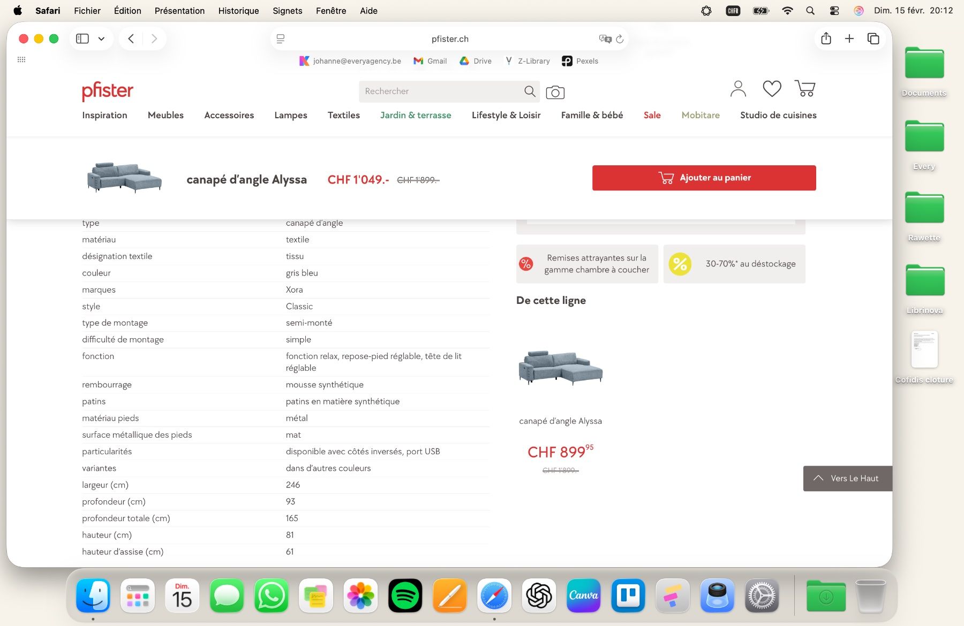
Task: Open the Inspiration menu
Action: [x=104, y=115]
